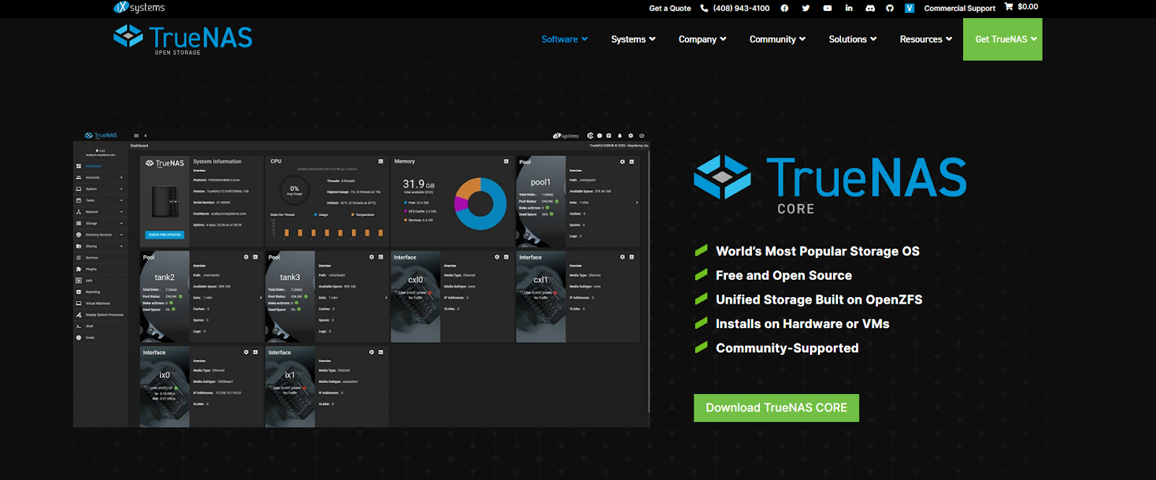Open the Facebook social icon
This screenshot has width=1156, height=480.
785,8
